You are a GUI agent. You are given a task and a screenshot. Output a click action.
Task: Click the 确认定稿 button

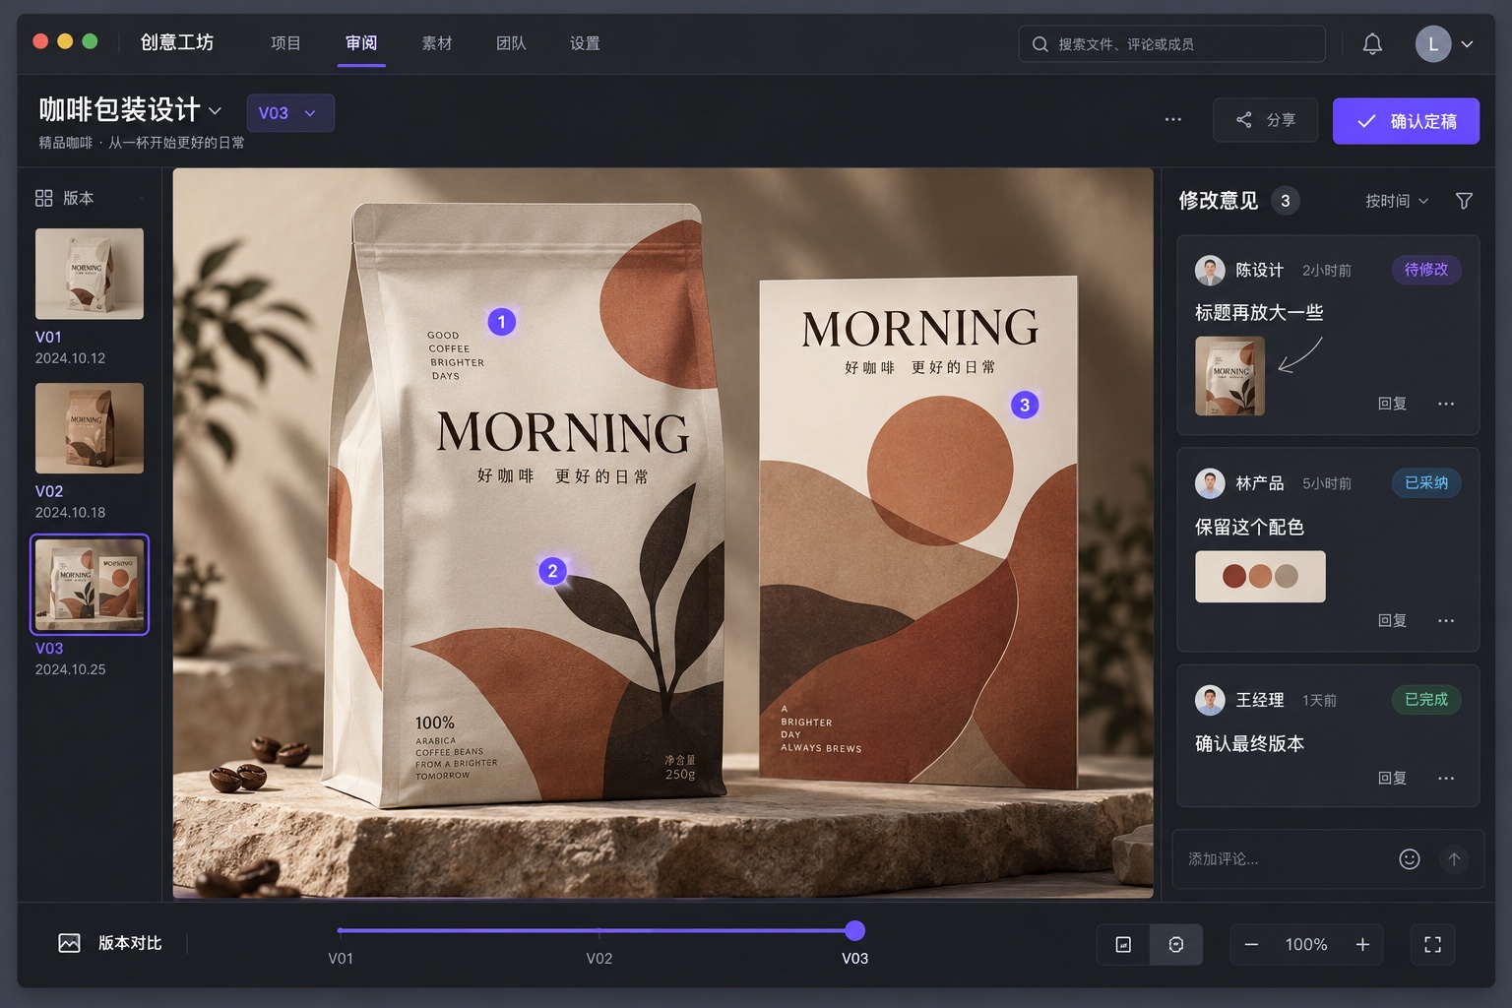pyautogui.click(x=1406, y=121)
